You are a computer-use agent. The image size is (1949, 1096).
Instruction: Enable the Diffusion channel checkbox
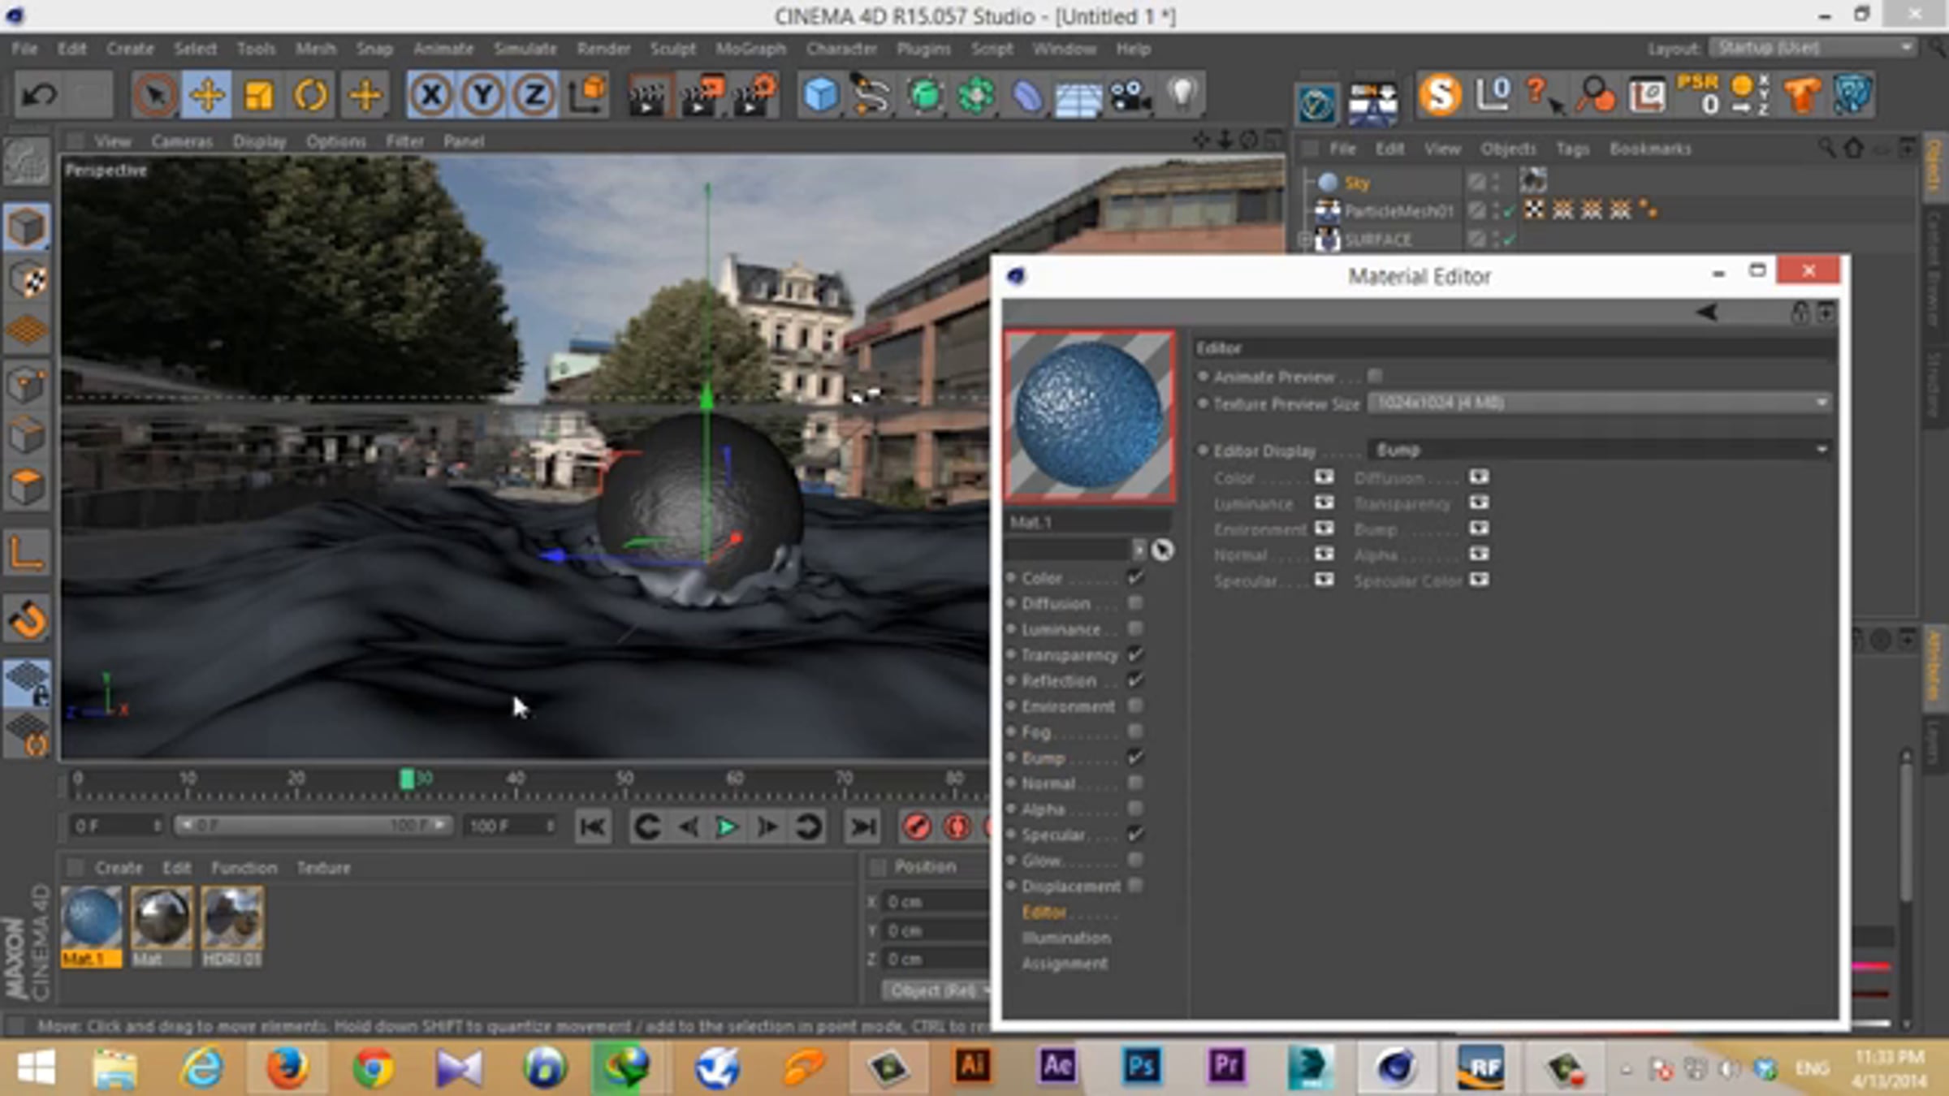pyautogui.click(x=1135, y=603)
